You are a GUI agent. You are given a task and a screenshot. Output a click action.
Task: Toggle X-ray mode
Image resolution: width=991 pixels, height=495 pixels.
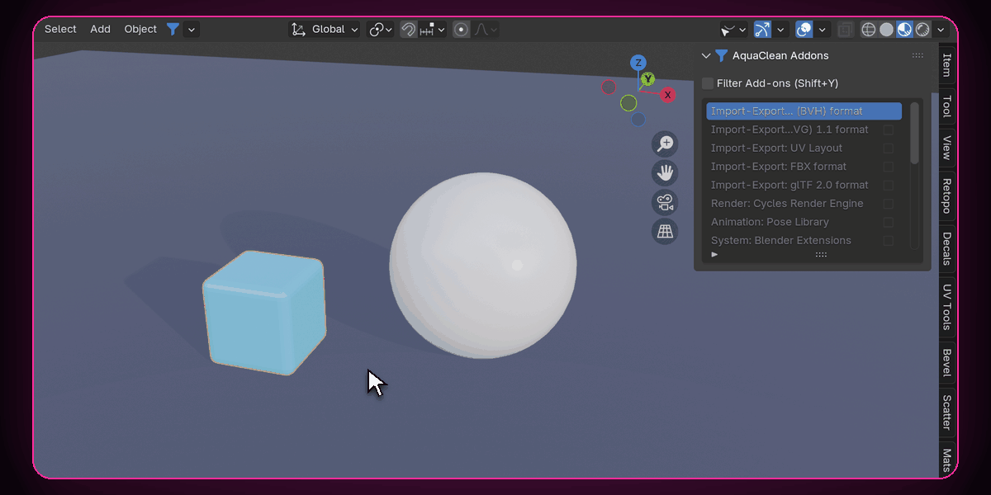[846, 29]
